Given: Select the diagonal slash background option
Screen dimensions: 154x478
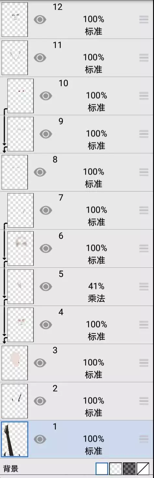Looking at the screenshot, I should click(x=143, y=469).
